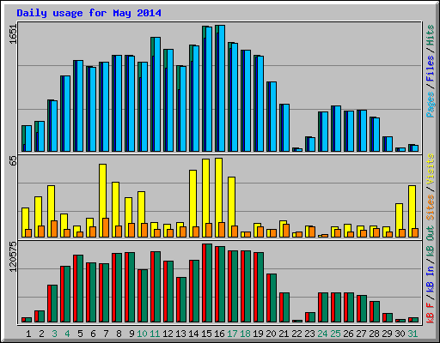This screenshot has height=343, width=440.
Task: Click day 15 label on the axis
Action: tap(206, 334)
